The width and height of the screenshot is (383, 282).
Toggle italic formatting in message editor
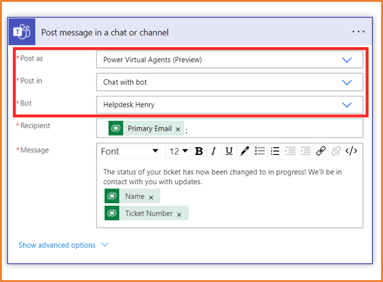coord(213,151)
